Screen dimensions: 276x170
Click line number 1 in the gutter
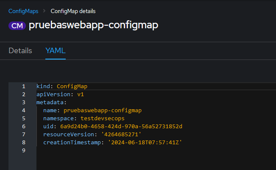point(24,86)
